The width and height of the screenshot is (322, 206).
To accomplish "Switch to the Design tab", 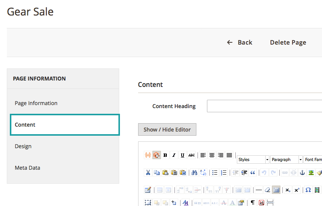I will click(23, 146).
